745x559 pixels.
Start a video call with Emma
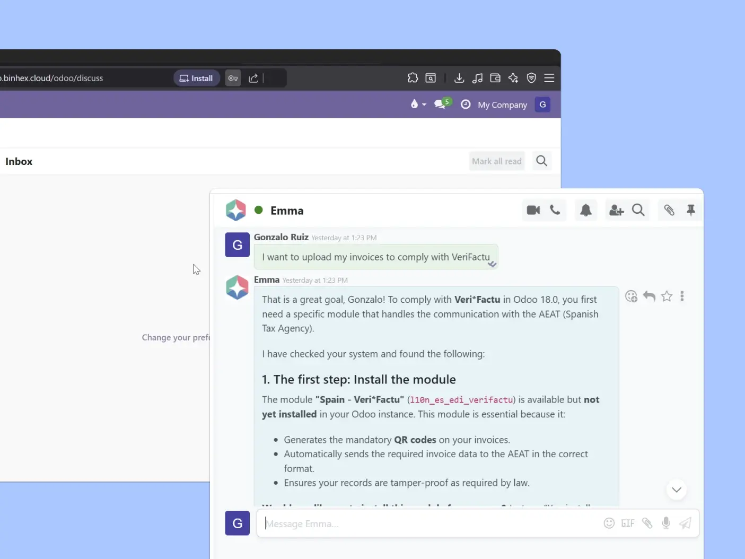click(533, 211)
